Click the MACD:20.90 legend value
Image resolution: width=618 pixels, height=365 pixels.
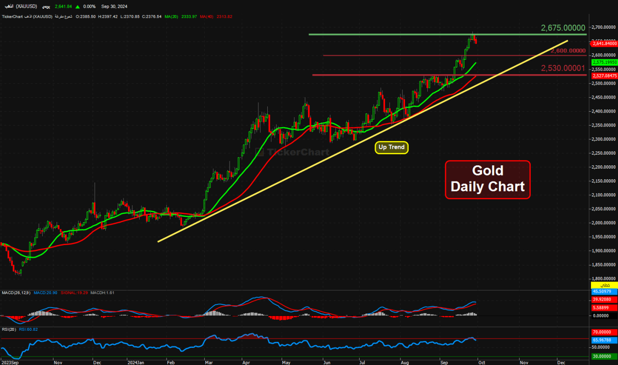coord(45,293)
